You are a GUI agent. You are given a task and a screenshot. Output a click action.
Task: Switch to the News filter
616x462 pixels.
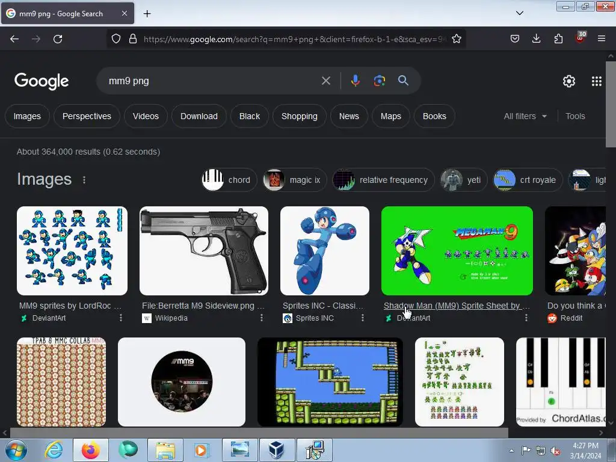point(349,116)
